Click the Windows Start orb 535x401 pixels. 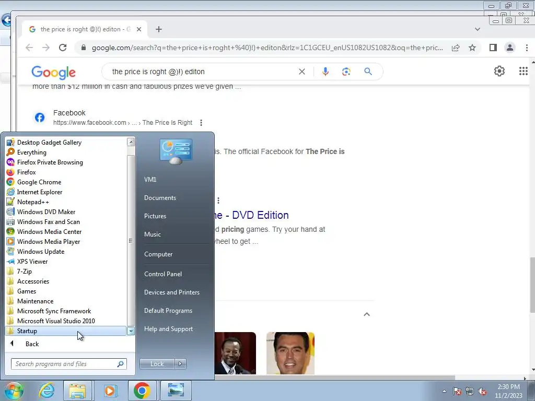tap(14, 391)
